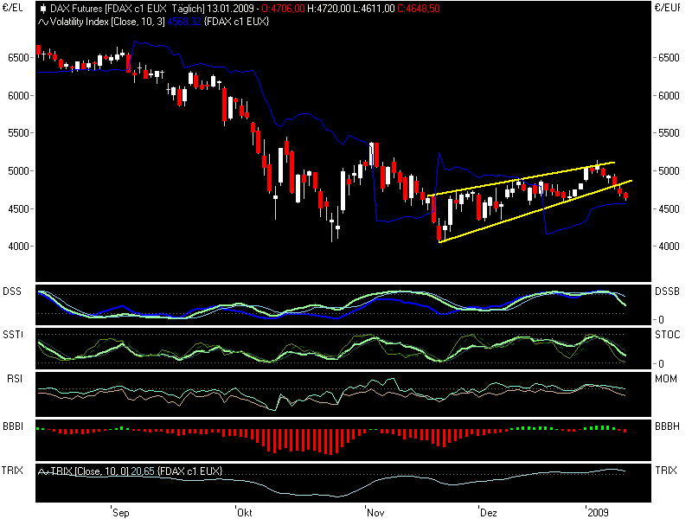
Task: Click the line icon before the TRIX legend
Action: click(42, 472)
